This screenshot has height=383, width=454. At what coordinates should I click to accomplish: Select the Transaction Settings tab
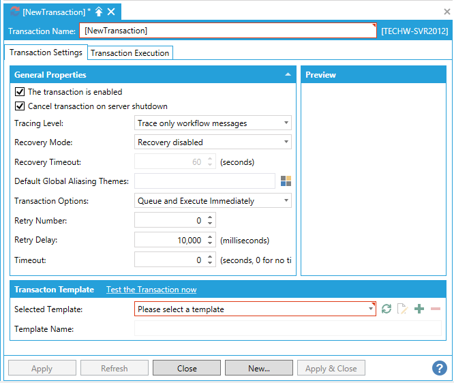[46, 52]
